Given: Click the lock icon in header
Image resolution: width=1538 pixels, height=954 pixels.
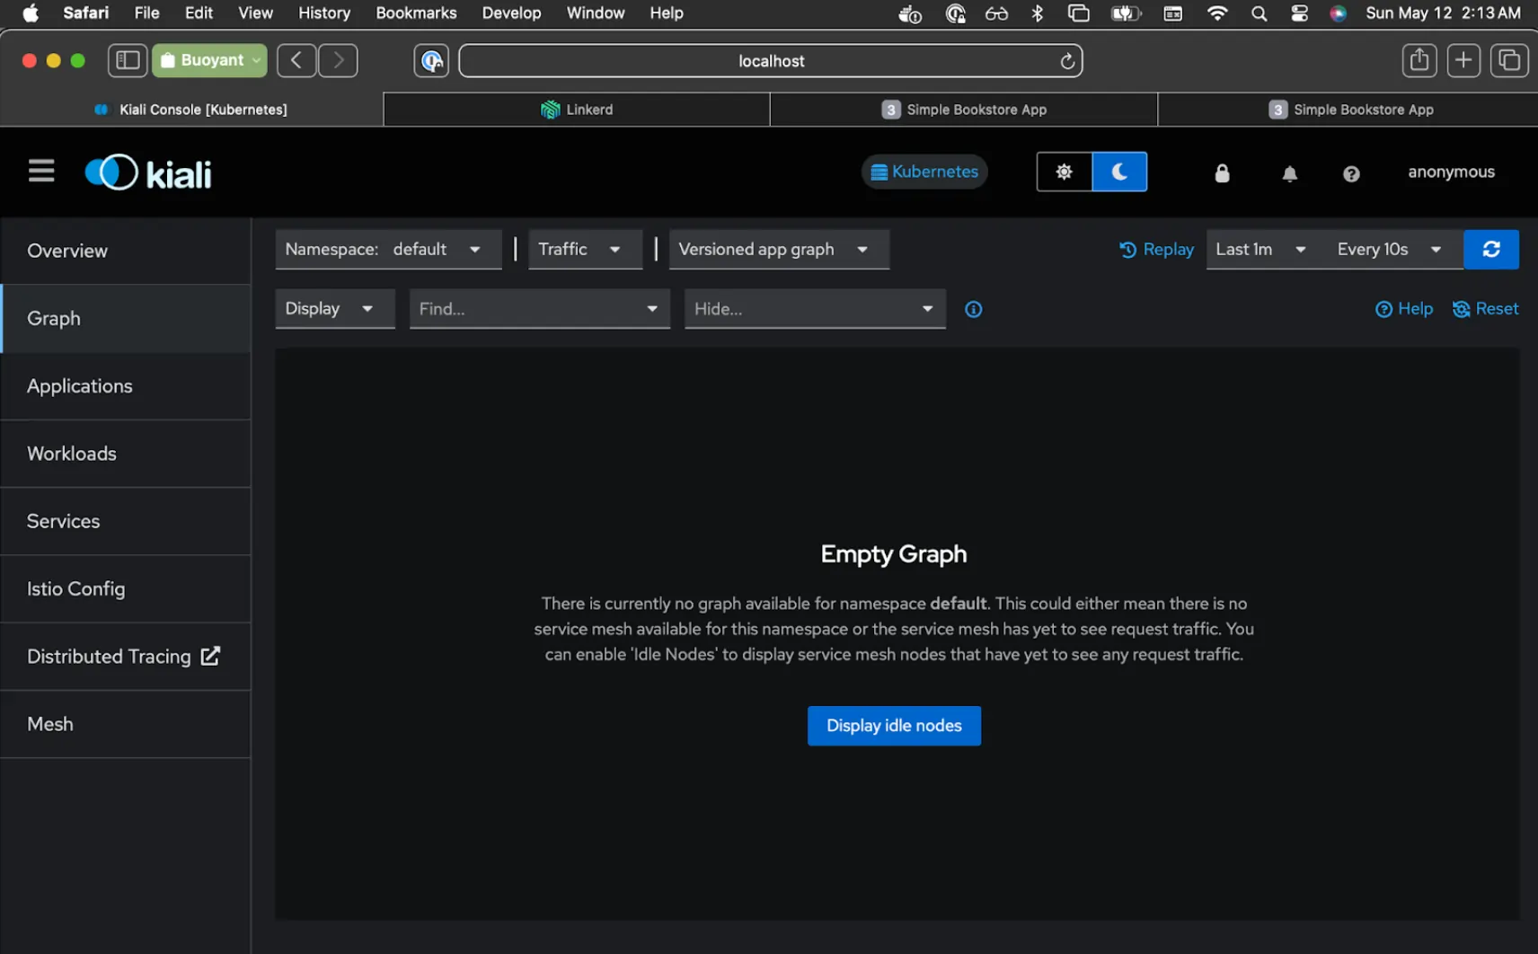Looking at the screenshot, I should pos(1222,173).
